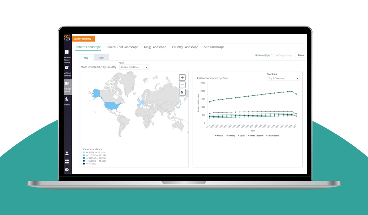Switch to the Detail sub-tab
This screenshot has width=368, height=215.
pyautogui.click(x=101, y=58)
